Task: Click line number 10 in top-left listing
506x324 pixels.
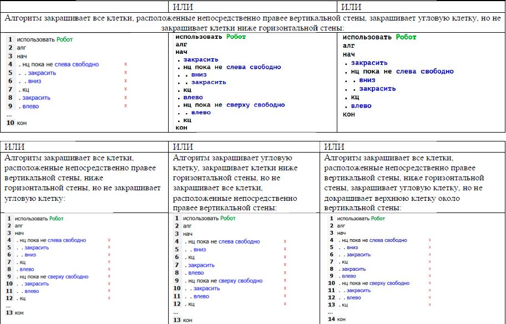Action: 10,122
